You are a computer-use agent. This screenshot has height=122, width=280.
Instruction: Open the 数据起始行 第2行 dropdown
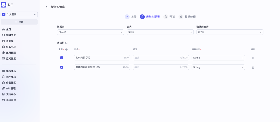click(x=230, y=32)
